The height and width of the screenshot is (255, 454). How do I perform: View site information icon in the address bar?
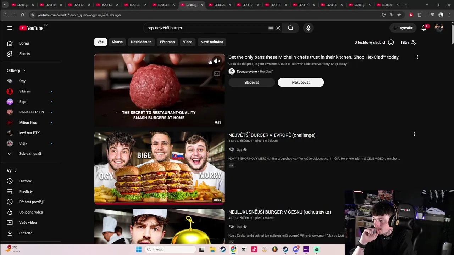[x=33, y=15]
